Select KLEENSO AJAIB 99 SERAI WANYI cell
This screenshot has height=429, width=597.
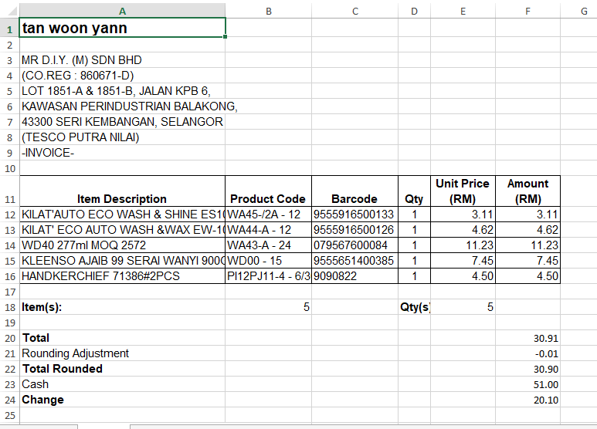(122, 261)
